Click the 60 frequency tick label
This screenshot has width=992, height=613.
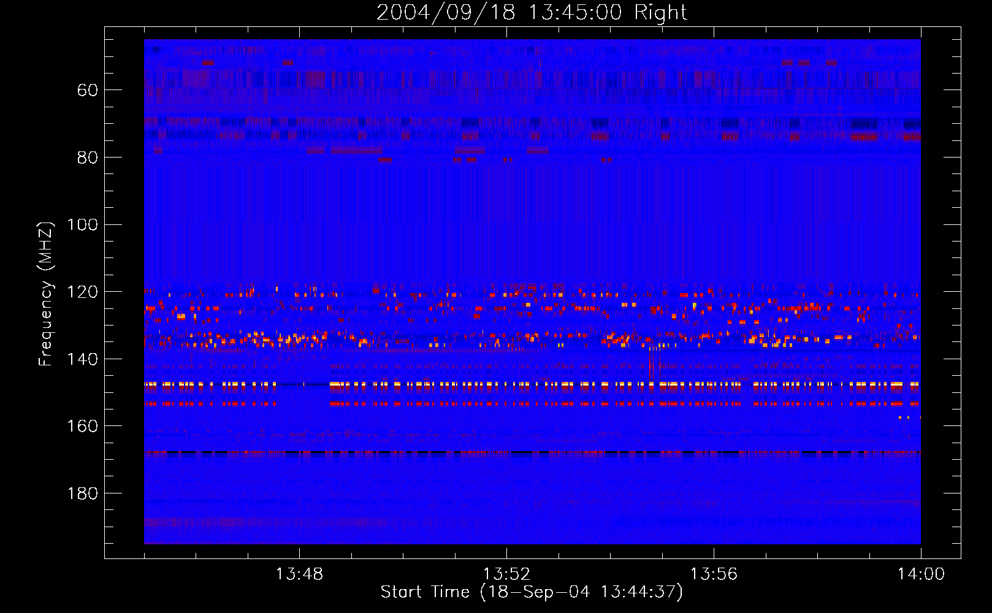[x=88, y=91]
